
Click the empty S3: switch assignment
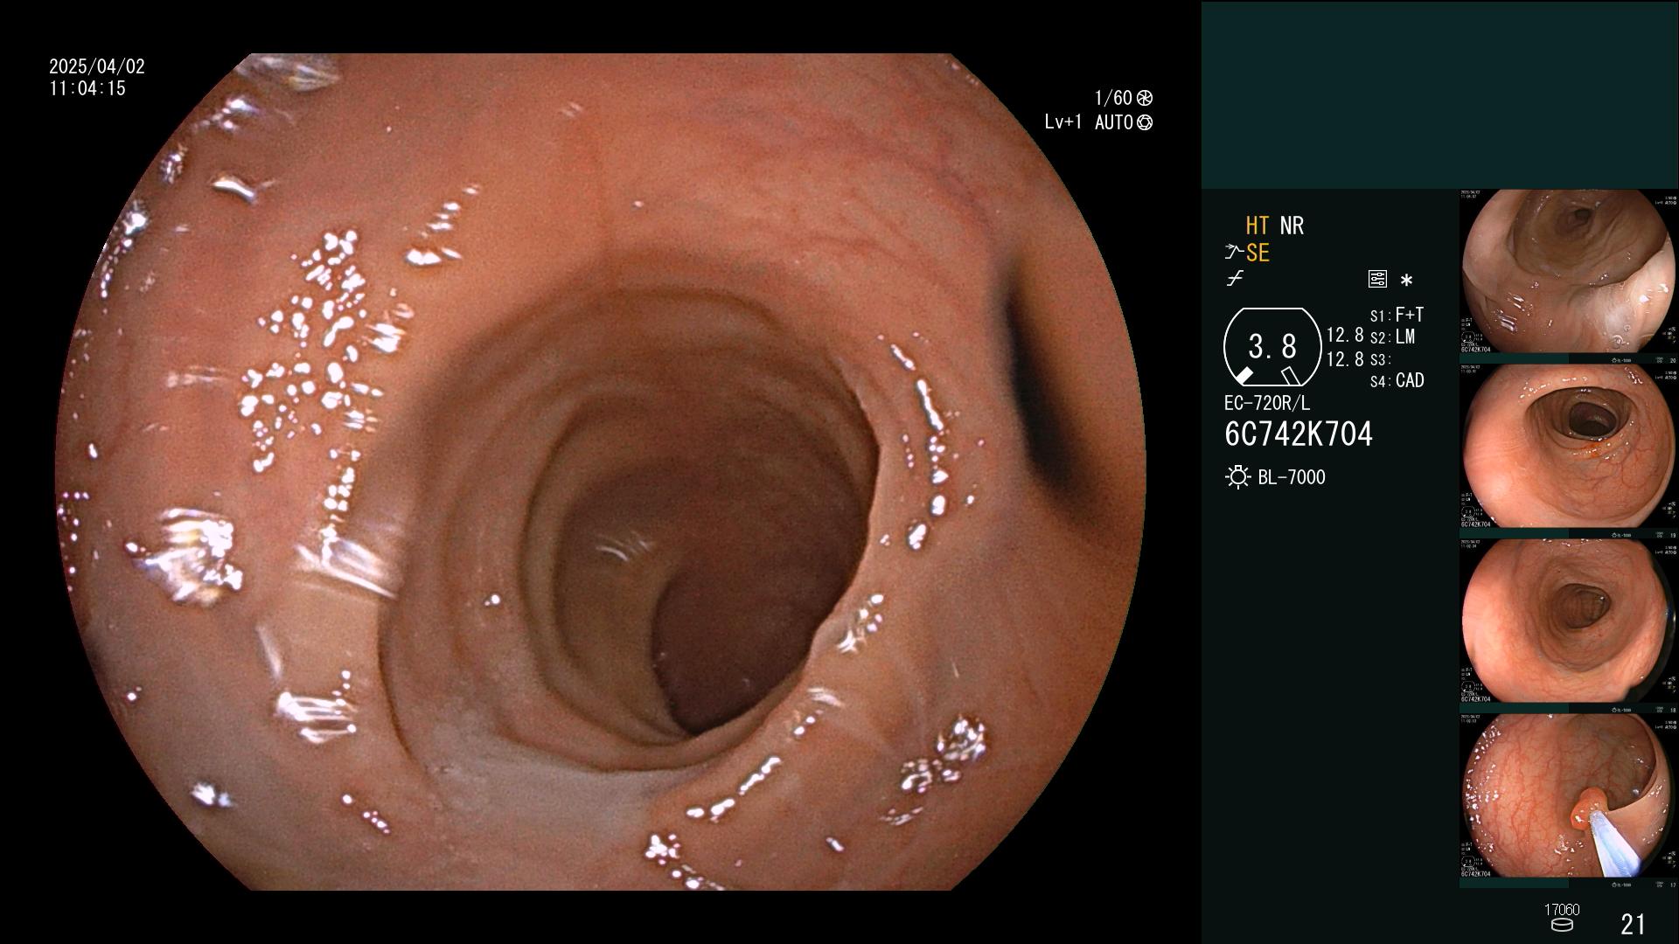[1380, 360]
